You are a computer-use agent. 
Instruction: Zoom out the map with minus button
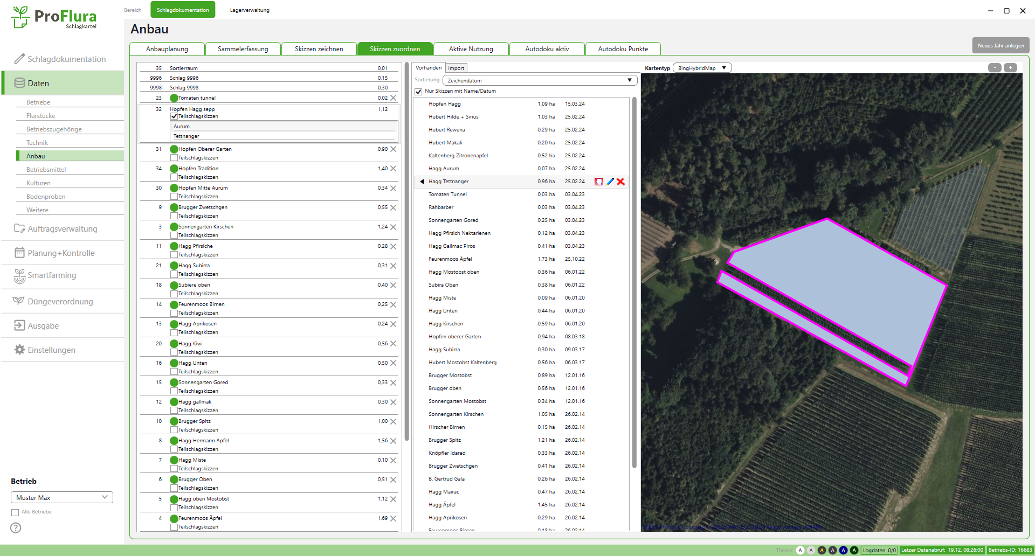995,68
